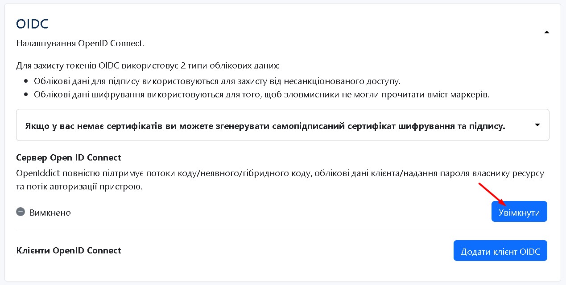
Task: Click the bullet dot before encryption credentials line
Action: (x=25, y=95)
